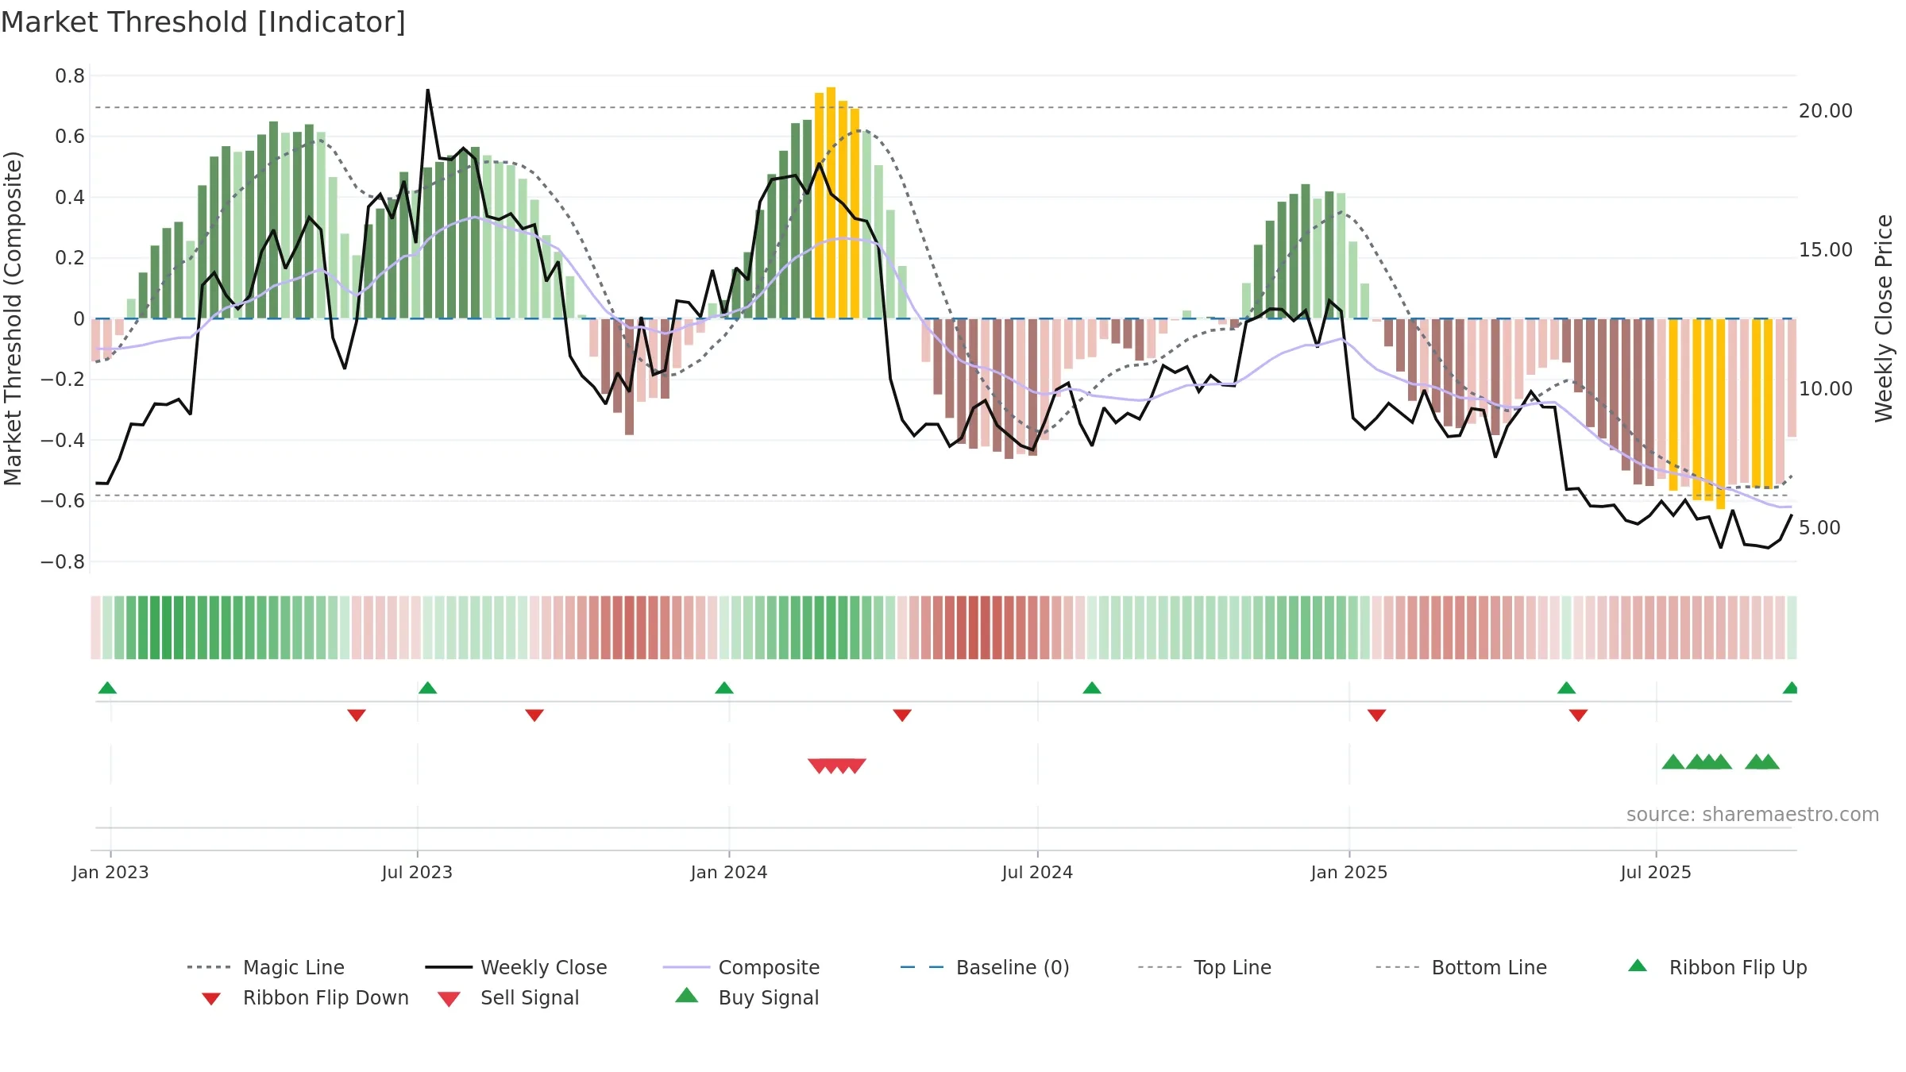Click the 5.00 price axis label
This screenshot has width=1906, height=1072.
coord(1819,528)
